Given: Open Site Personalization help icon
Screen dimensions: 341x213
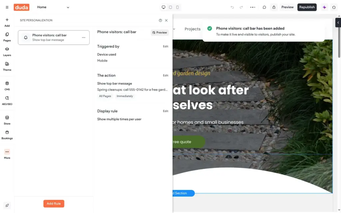Looking at the screenshot, I should click(x=160, y=20).
